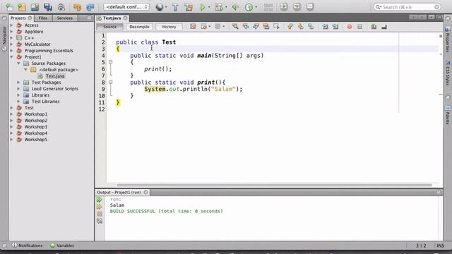Switch to the Files tab

(x=42, y=18)
